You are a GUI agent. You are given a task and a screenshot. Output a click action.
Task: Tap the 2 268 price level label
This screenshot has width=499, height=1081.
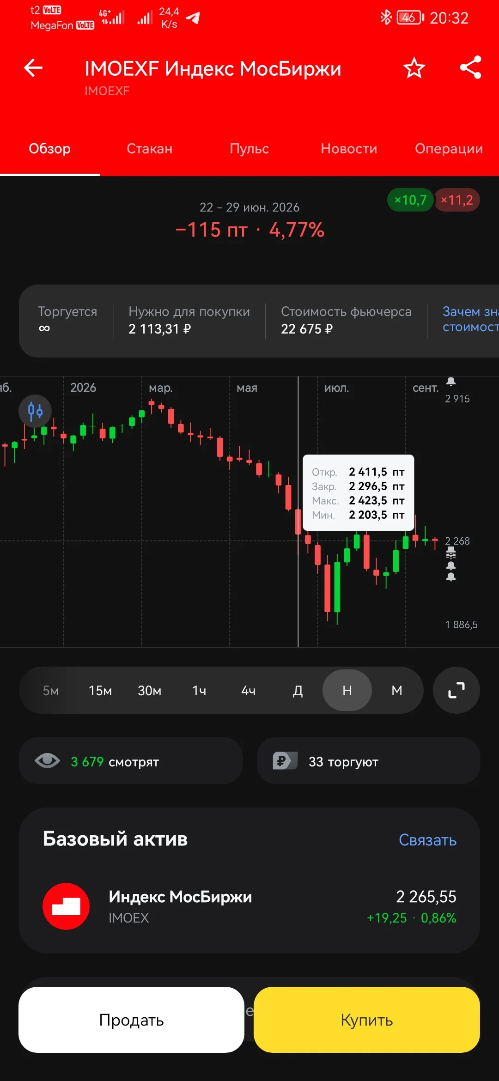point(457,541)
